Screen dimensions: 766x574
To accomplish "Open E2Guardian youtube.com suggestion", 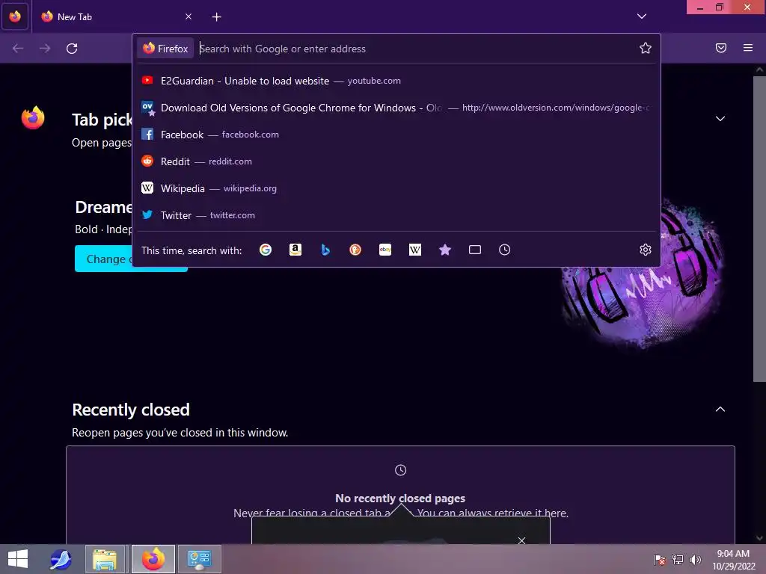I will (x=396, y=81).
